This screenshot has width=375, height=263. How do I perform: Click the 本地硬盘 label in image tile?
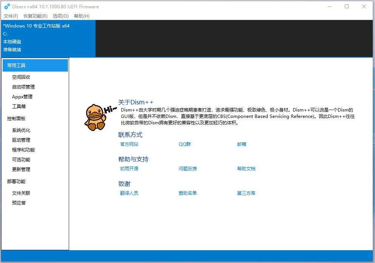(12, 42)
